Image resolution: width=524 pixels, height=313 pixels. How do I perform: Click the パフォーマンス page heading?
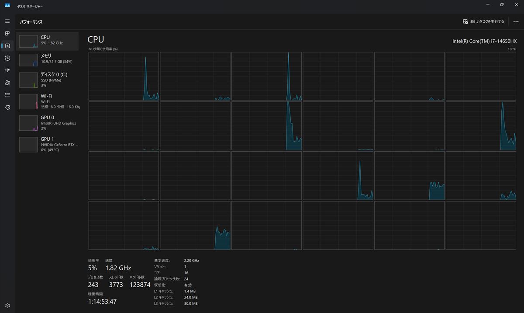(x=31, y=22)
